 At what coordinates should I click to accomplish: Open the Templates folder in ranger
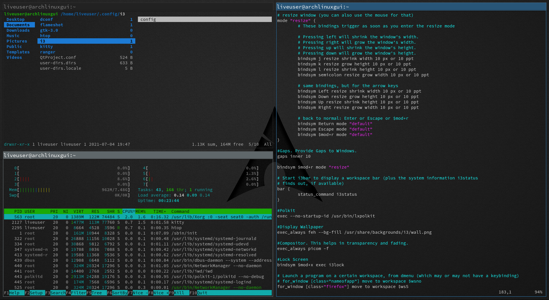18,52
